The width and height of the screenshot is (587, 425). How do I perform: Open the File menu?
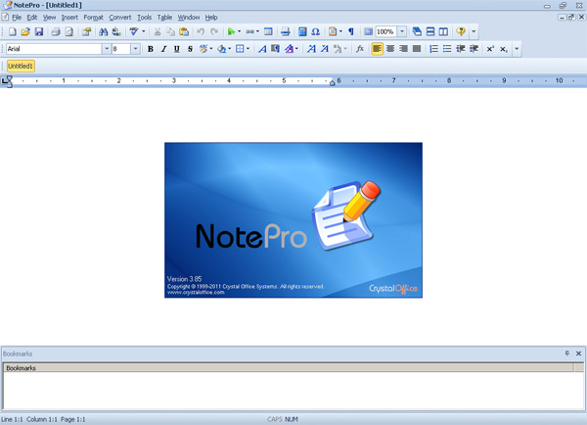pos(17,18)
